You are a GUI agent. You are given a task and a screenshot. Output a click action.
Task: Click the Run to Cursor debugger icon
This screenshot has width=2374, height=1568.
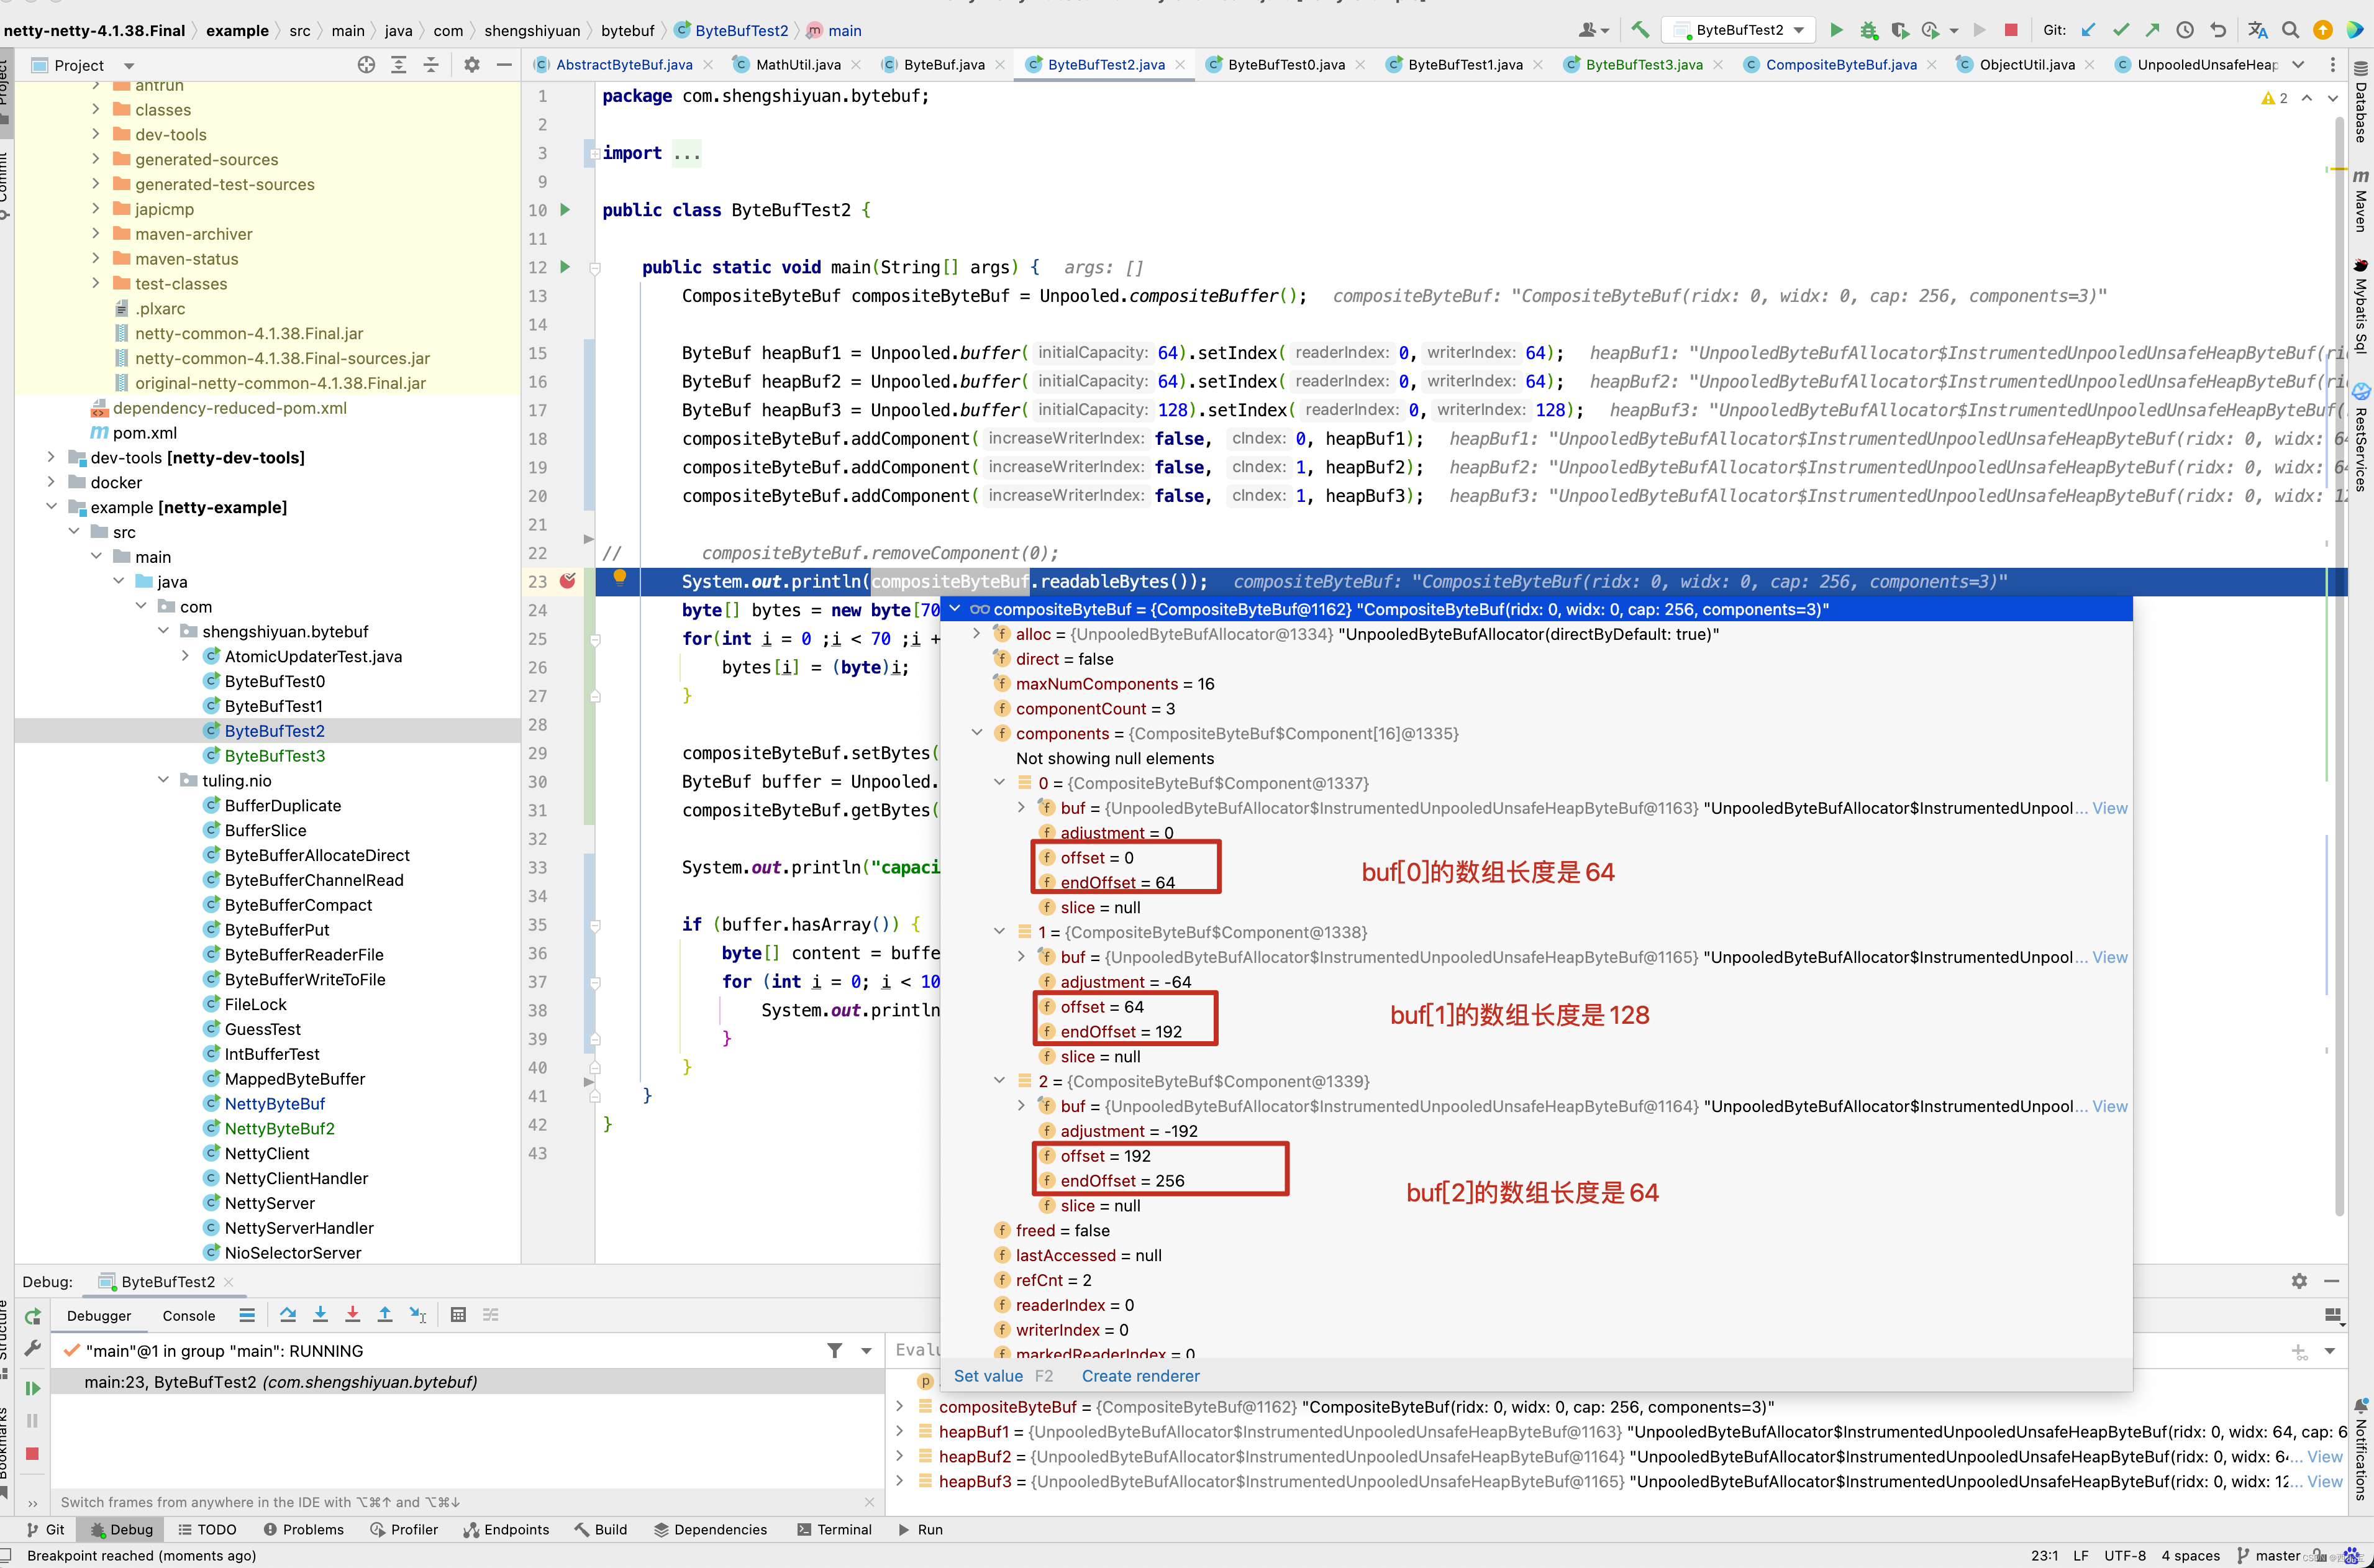tap(418, 1315)
